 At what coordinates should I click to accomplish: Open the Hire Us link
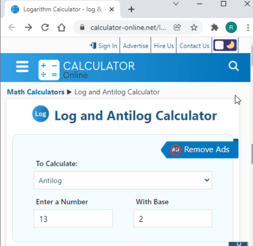pyautogui.click(x=164, y=46)
